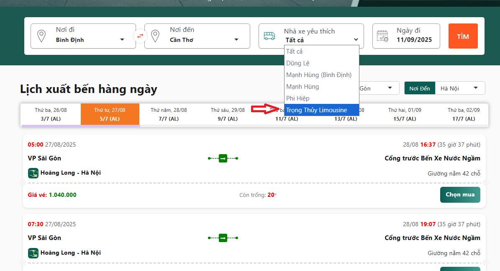Click the bus icon in Nhà xe yêu thích
The image size is (500, 271).
point(269,36)
